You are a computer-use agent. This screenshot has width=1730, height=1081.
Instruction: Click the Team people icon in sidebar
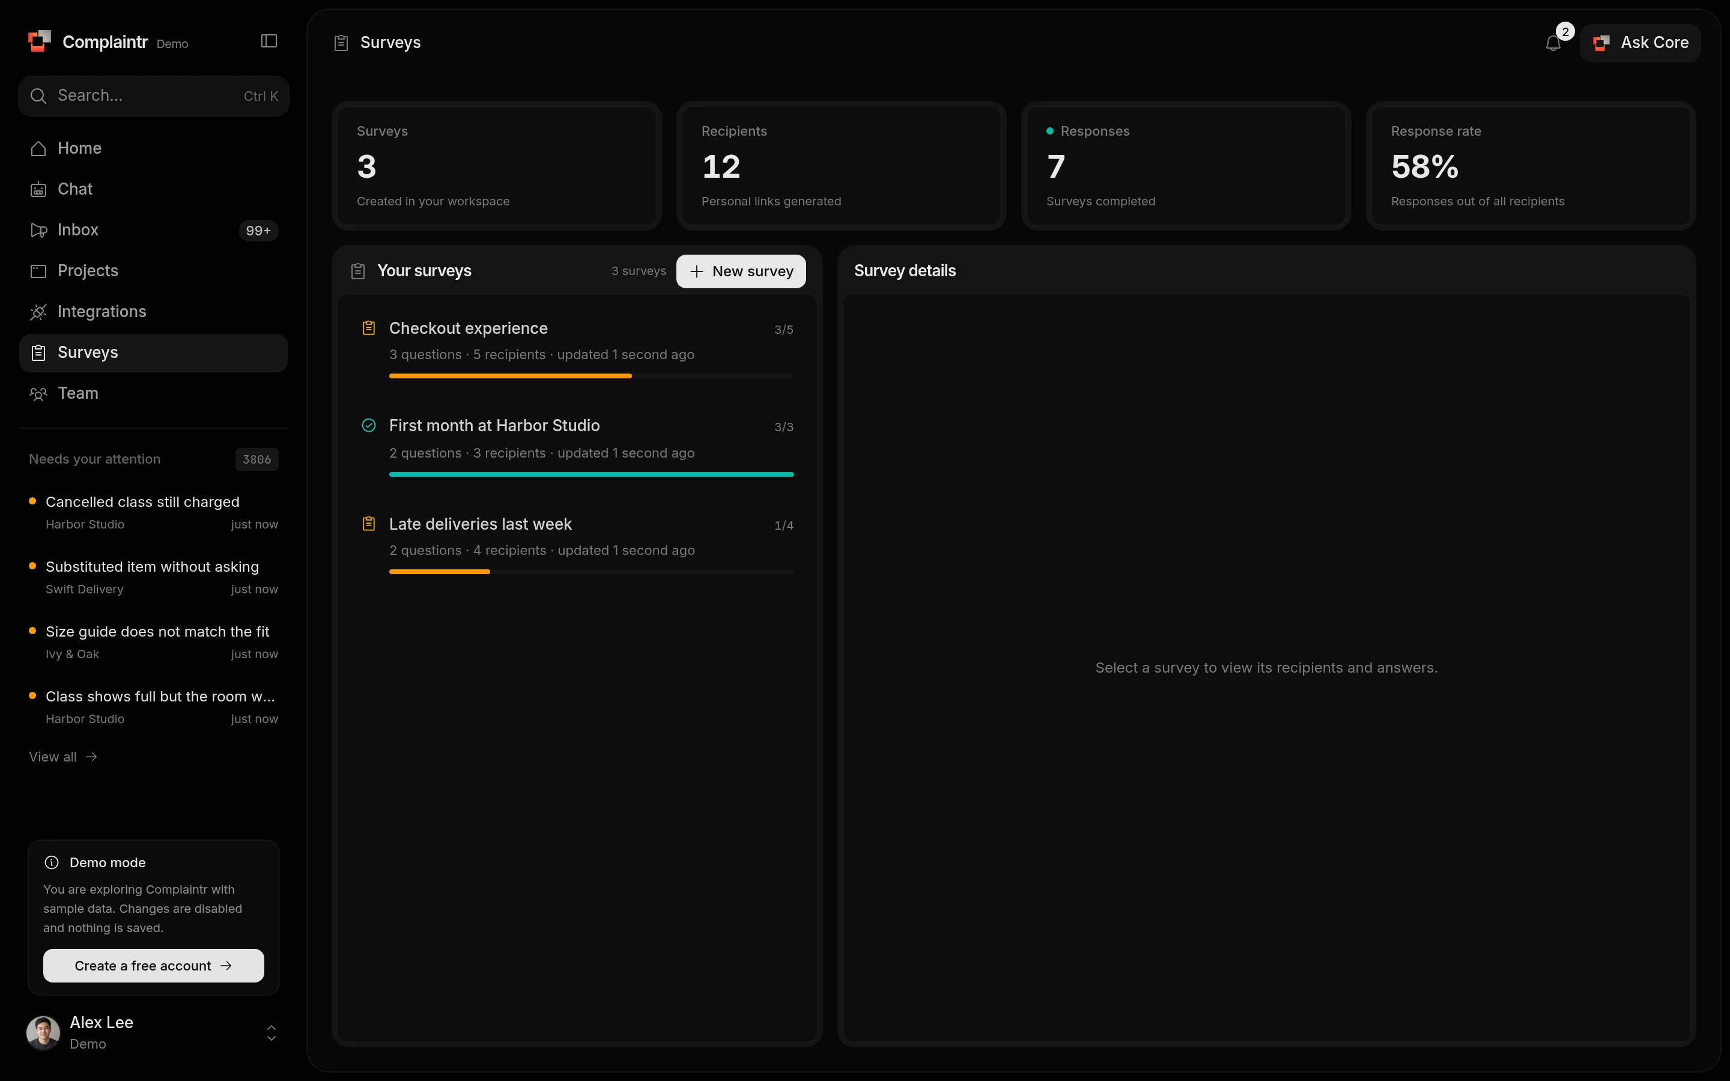click(x=38, y=394)
